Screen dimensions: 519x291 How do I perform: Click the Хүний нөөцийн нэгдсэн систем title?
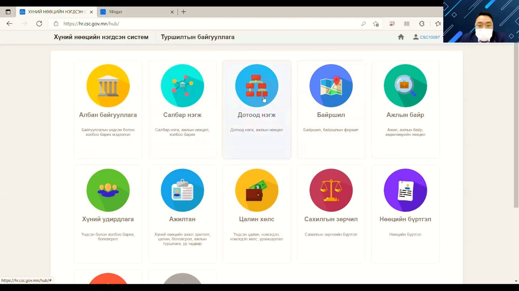(101, 37)
